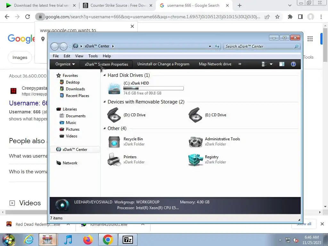The height and width of the screenshot is (246, 328).
Task: Click the Windows Start orb
Action: click(x=9, y=240)
